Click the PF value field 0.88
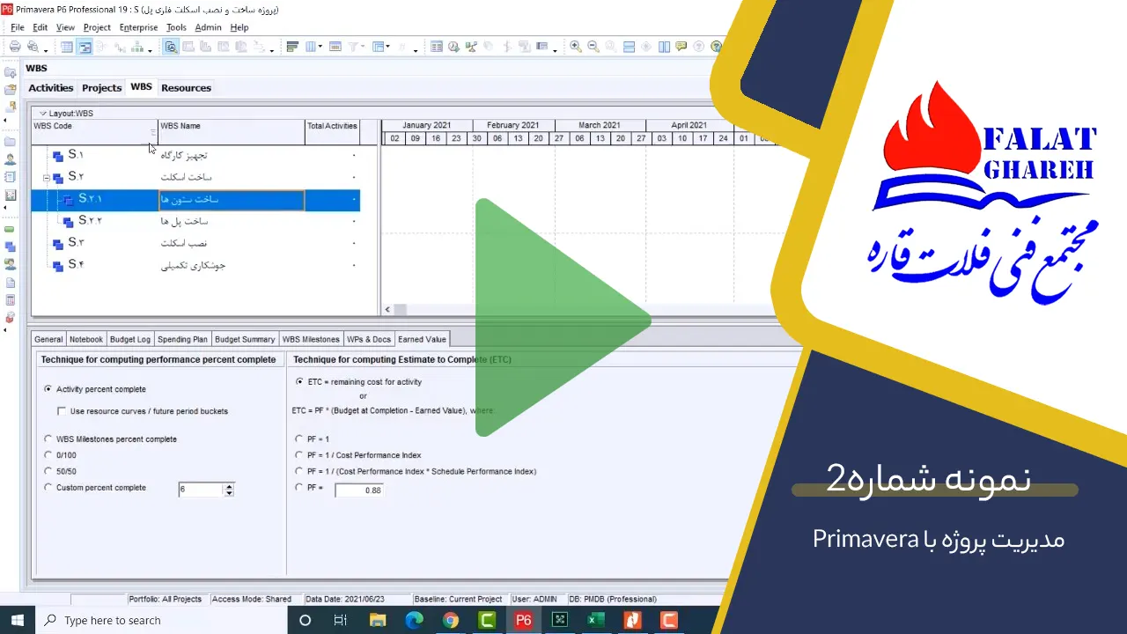This screenshot has height=634, width=1127. point(359,490)
